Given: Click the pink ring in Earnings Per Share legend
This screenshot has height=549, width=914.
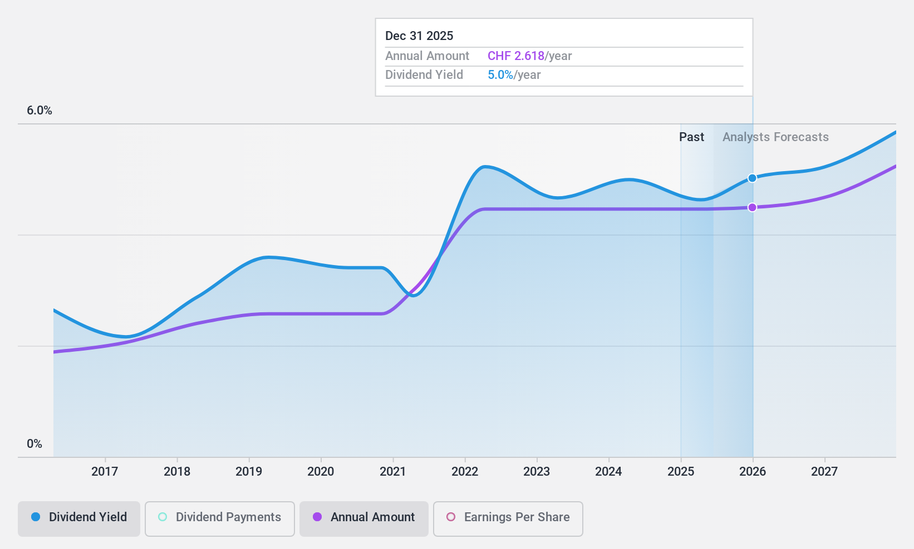Looking at the screenshot, I should pos(451,517).
